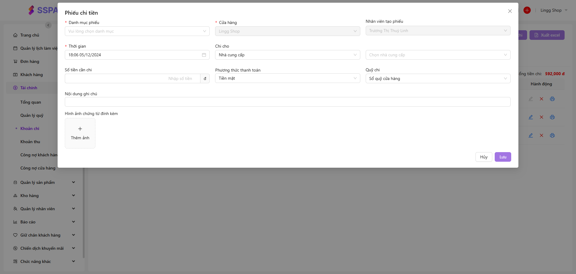The image size is (576, 274).
Task: Click the Quản lý nhân viên people icon
Action: [x=15, y=209]
